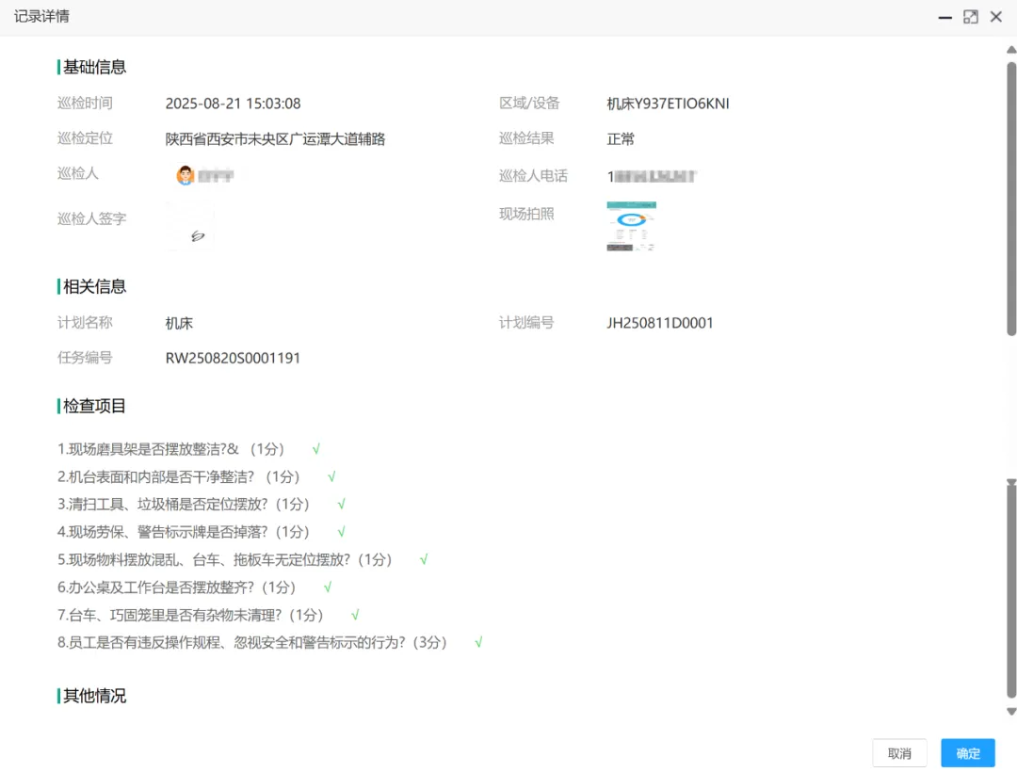Minimize the 记录详情 dialog

[x=945, y=18]
